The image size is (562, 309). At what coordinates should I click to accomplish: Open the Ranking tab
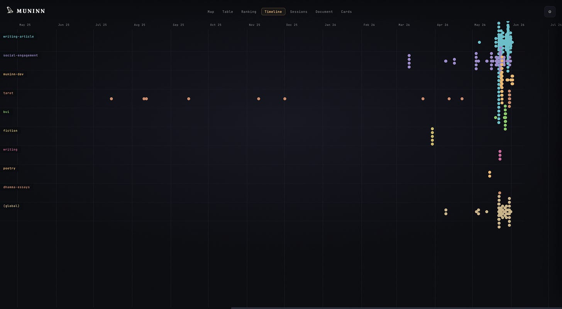point(249,12)
